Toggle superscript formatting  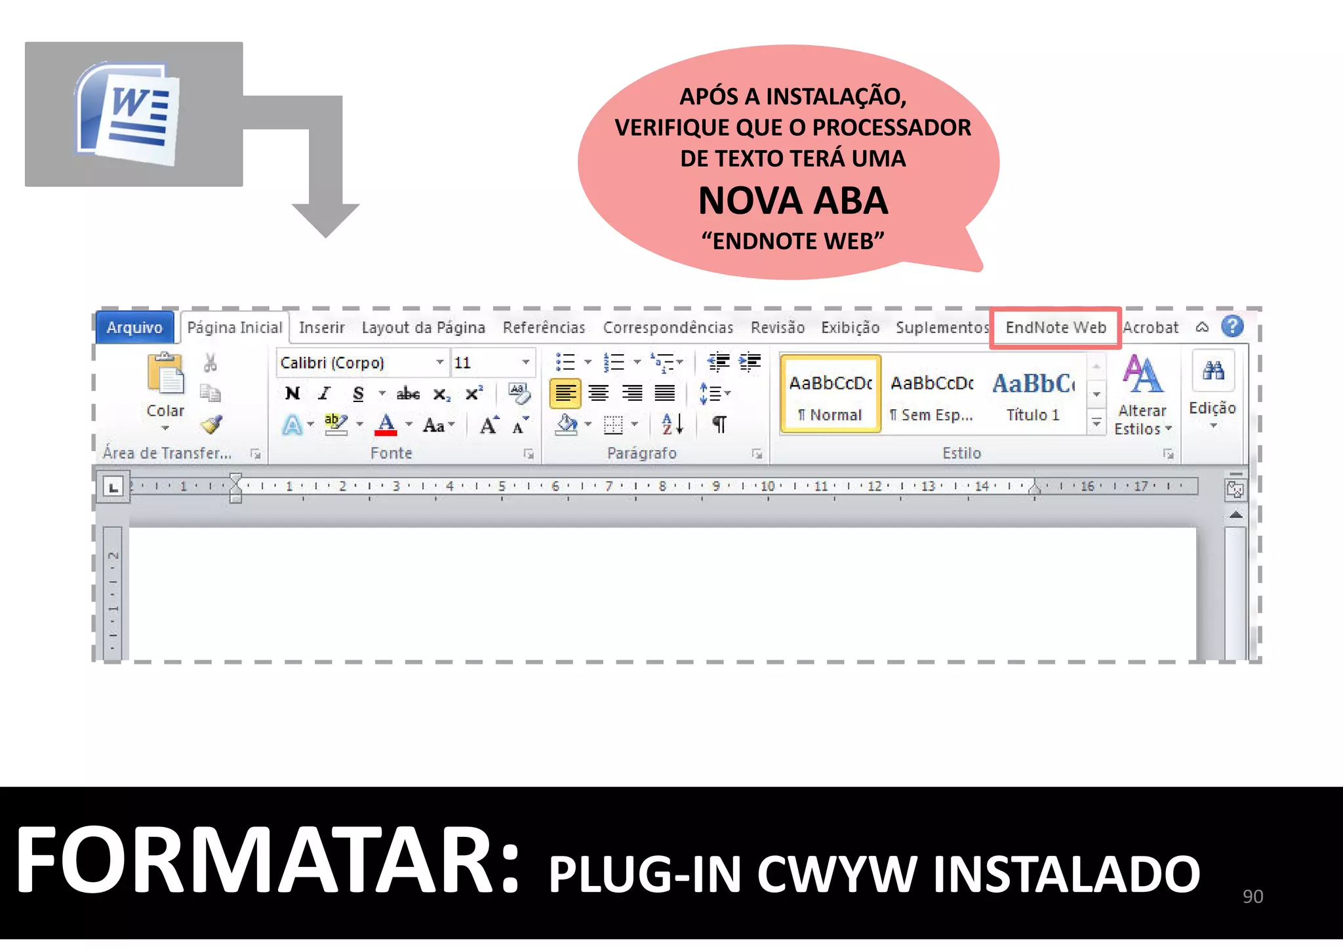pos(473,394)
